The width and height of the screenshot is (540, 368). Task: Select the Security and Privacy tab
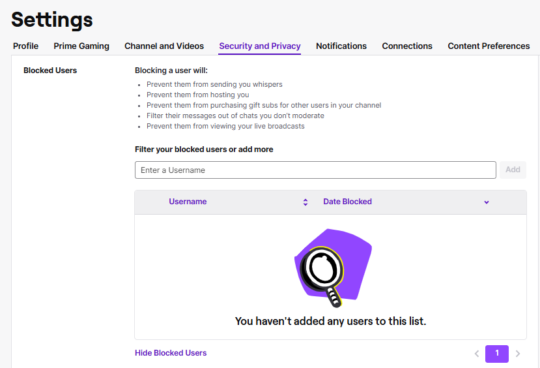(x=260, y=46)
